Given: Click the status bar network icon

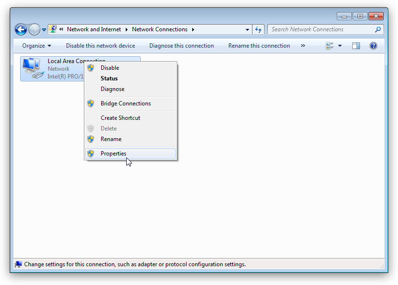Looking at the screenshot, I should click(18, 264).
